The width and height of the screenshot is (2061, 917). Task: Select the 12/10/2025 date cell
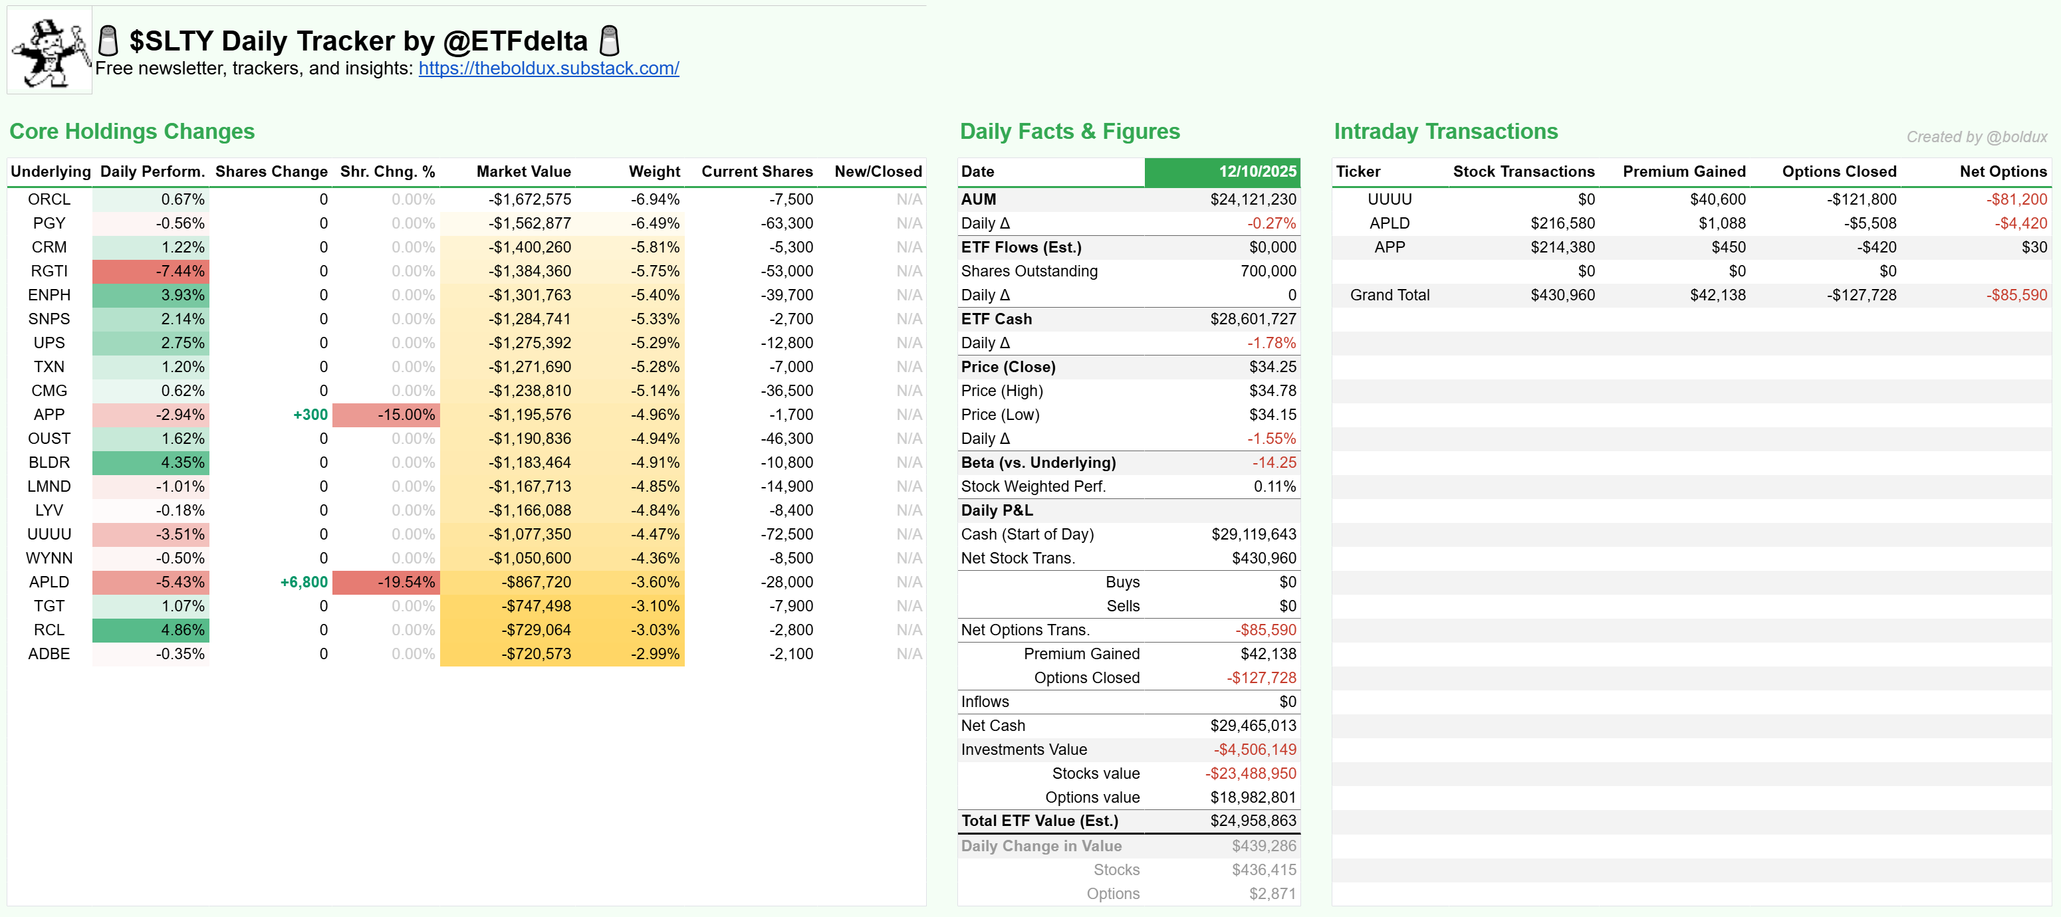[x=1222, y=171]
